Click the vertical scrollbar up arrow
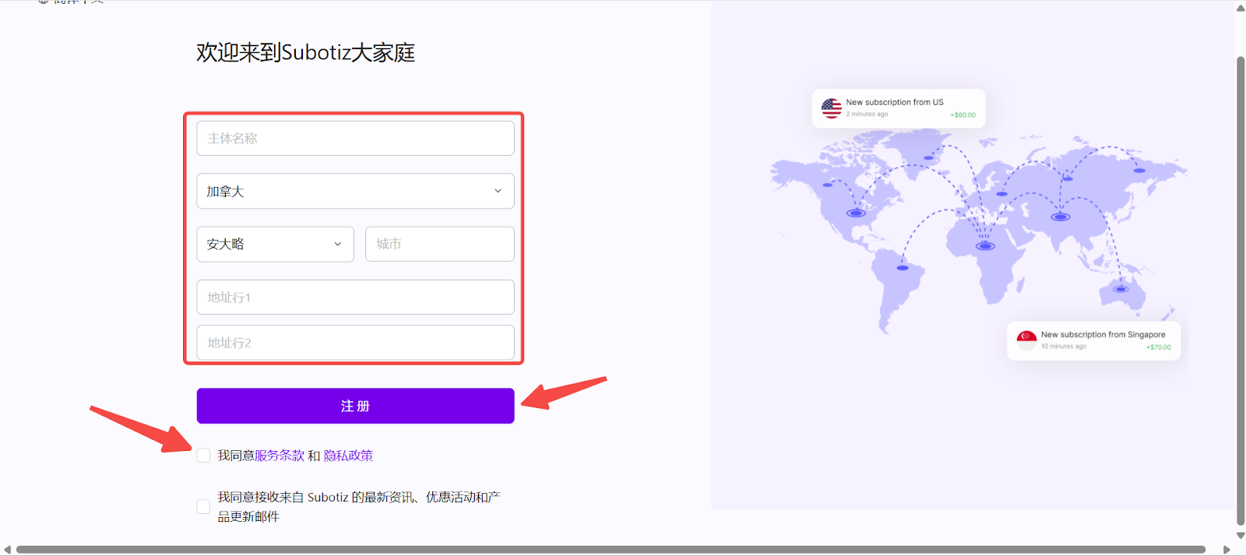1246x556 pixels. tap(1240, 9)
